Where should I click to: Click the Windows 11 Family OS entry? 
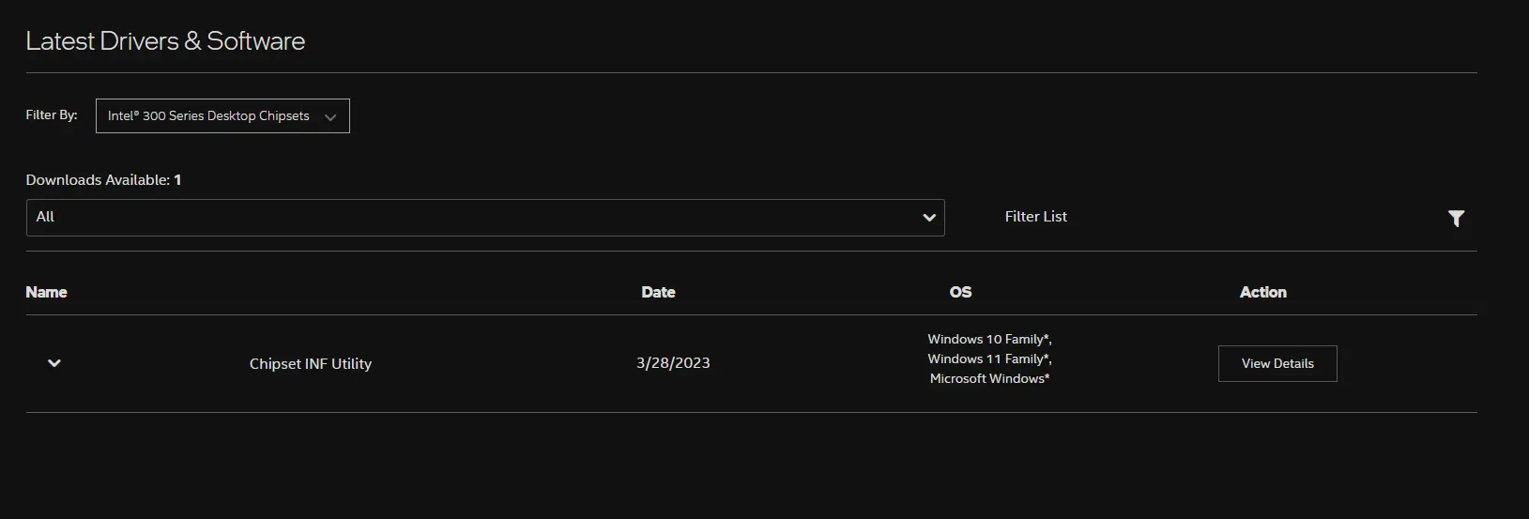click(989, 359)
